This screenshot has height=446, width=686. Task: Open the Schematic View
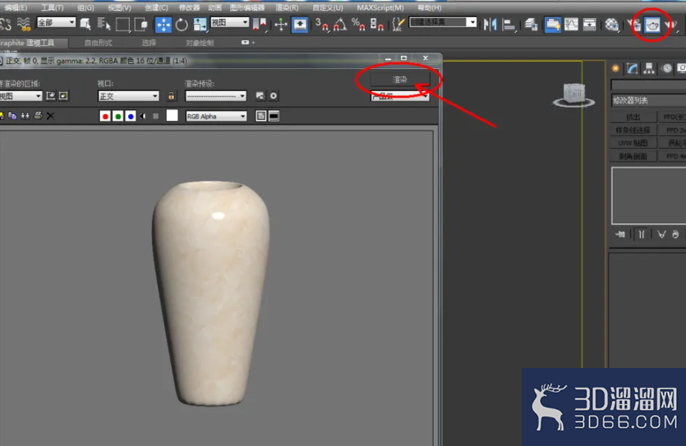click(590, 25)
